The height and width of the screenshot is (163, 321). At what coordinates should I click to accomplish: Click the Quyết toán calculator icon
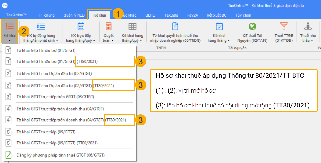[x=108, y=27]
